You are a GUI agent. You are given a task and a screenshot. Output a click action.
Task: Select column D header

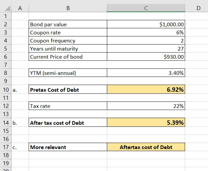(x=196, y=8)
